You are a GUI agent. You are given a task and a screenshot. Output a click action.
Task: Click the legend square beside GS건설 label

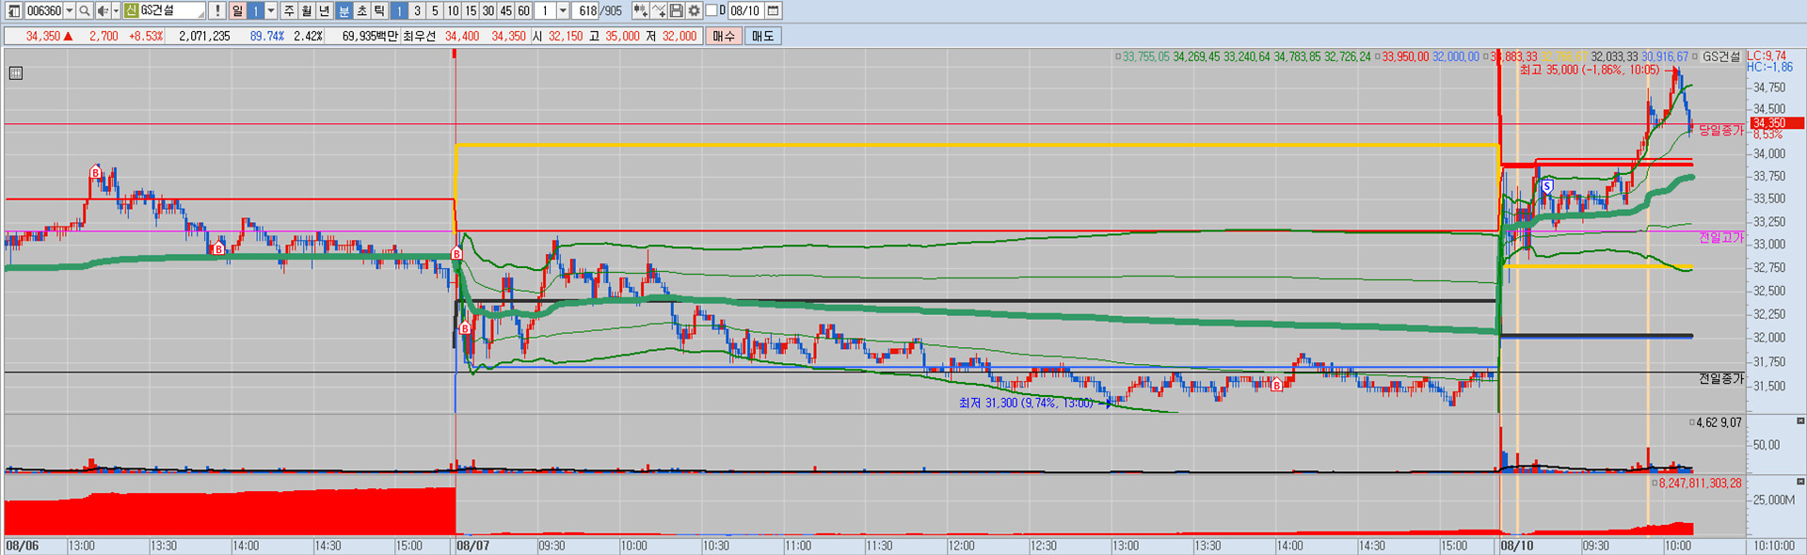pyautogui.click(x=1696, y=56)
